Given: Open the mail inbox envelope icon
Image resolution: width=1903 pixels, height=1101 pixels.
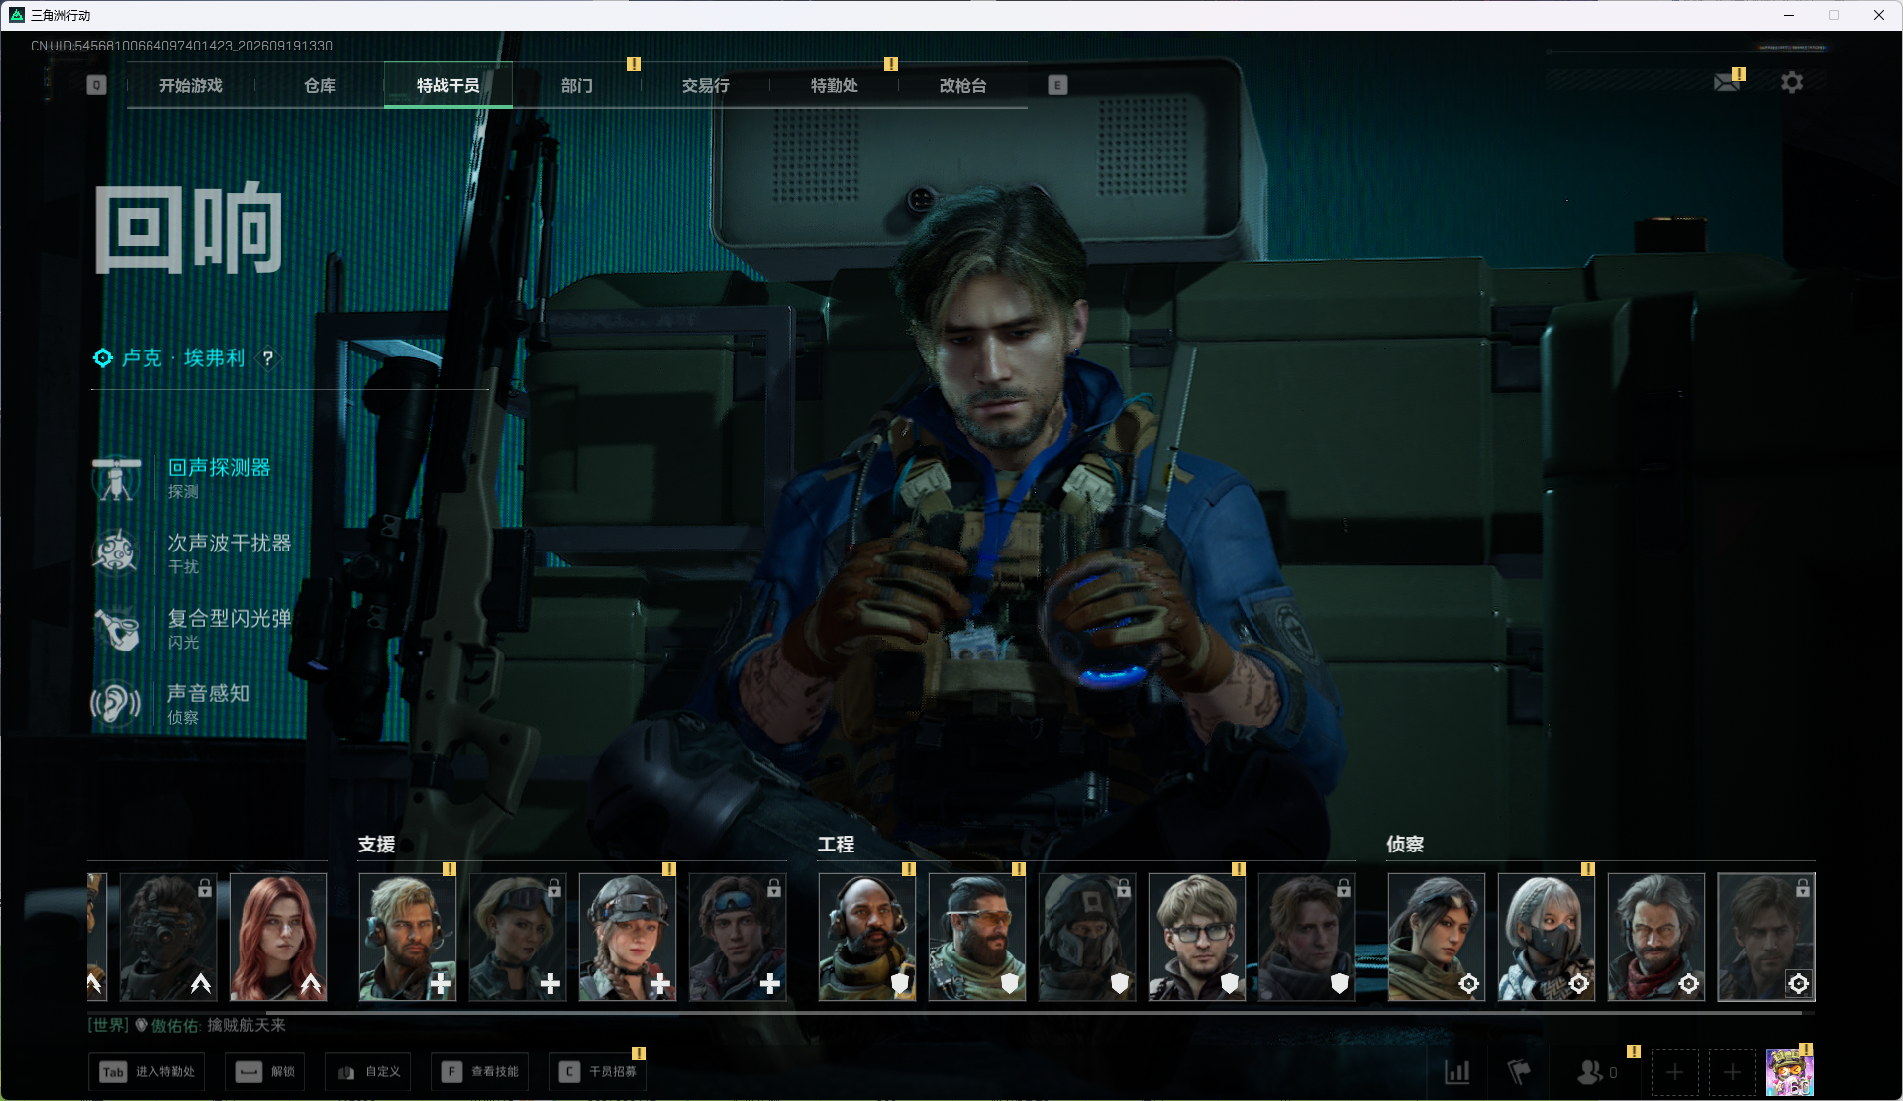Looking at the screenshot, I should click(1726, 82).
